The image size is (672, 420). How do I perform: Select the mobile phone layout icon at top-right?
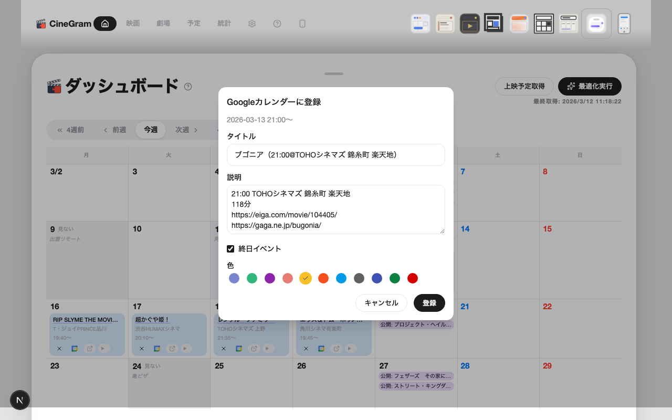coord(624,23)
